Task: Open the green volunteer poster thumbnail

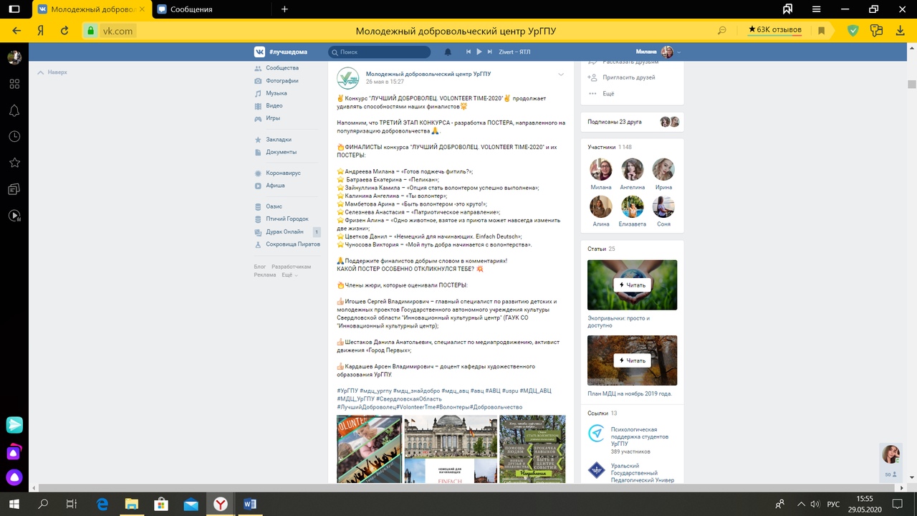Action: pyautogui.click(x=532, y=449)
